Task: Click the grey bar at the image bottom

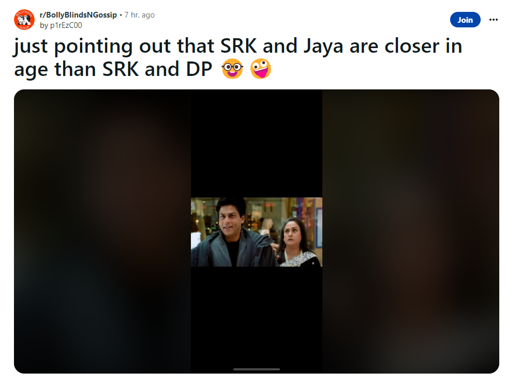Action: click(257, 369)
